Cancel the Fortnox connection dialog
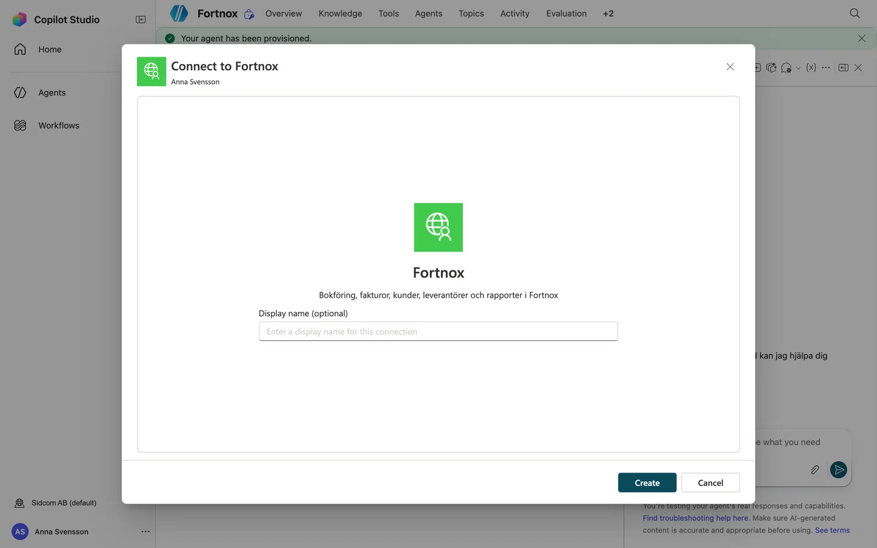This screenshot has height=548, width=877. [x=711, y=483]
